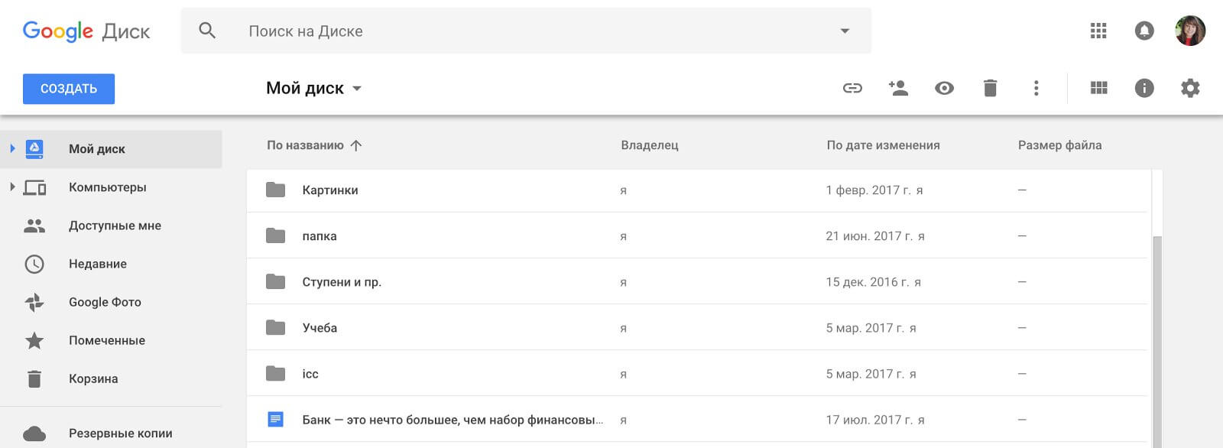Expand the Компьютеры tree item arrow
The image size is (1223, 448).
coord(12,187)
